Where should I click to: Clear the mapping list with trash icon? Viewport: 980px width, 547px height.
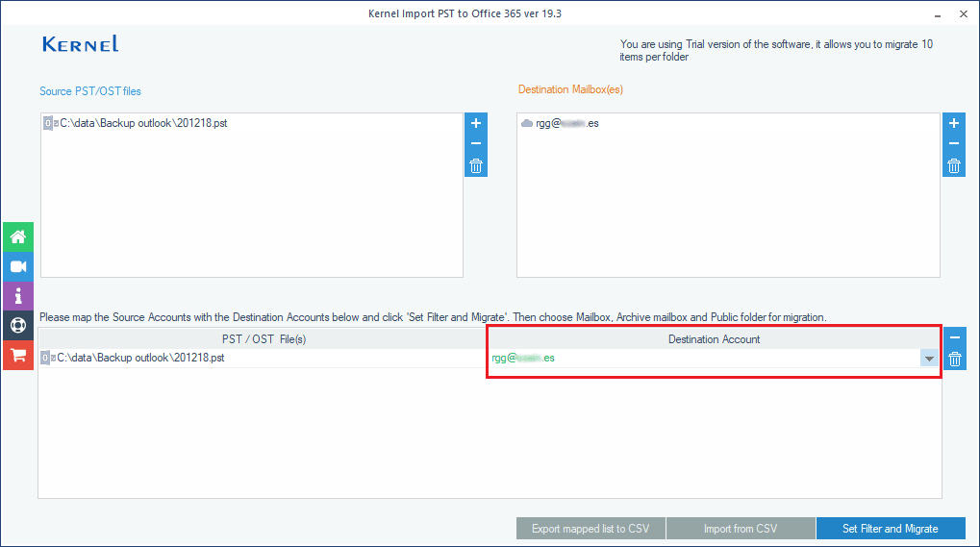coord(954,359)
